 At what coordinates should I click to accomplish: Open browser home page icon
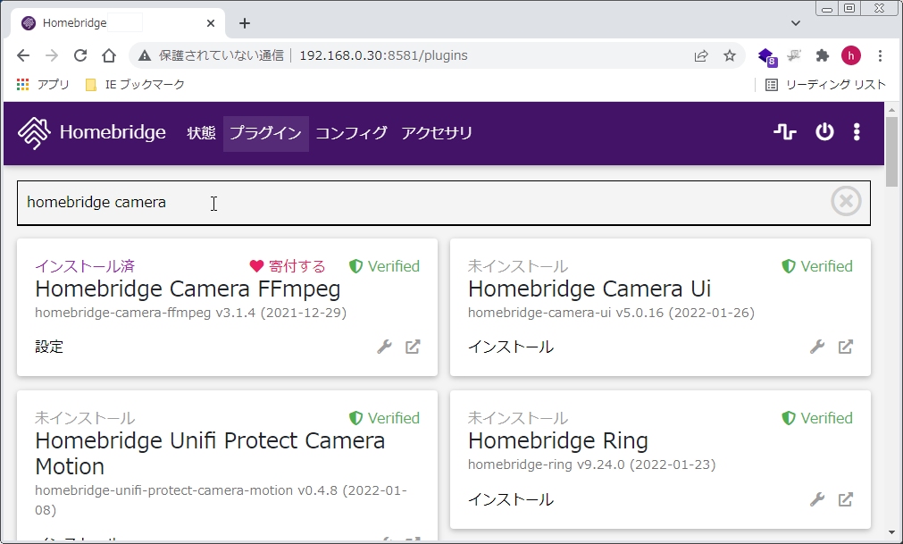(x=109, y=55)
